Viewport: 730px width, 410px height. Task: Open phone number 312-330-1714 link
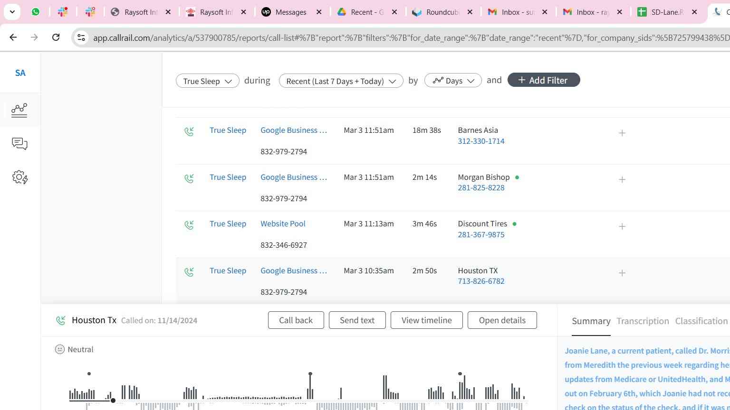pyautogui.click(x=481, y=141)
